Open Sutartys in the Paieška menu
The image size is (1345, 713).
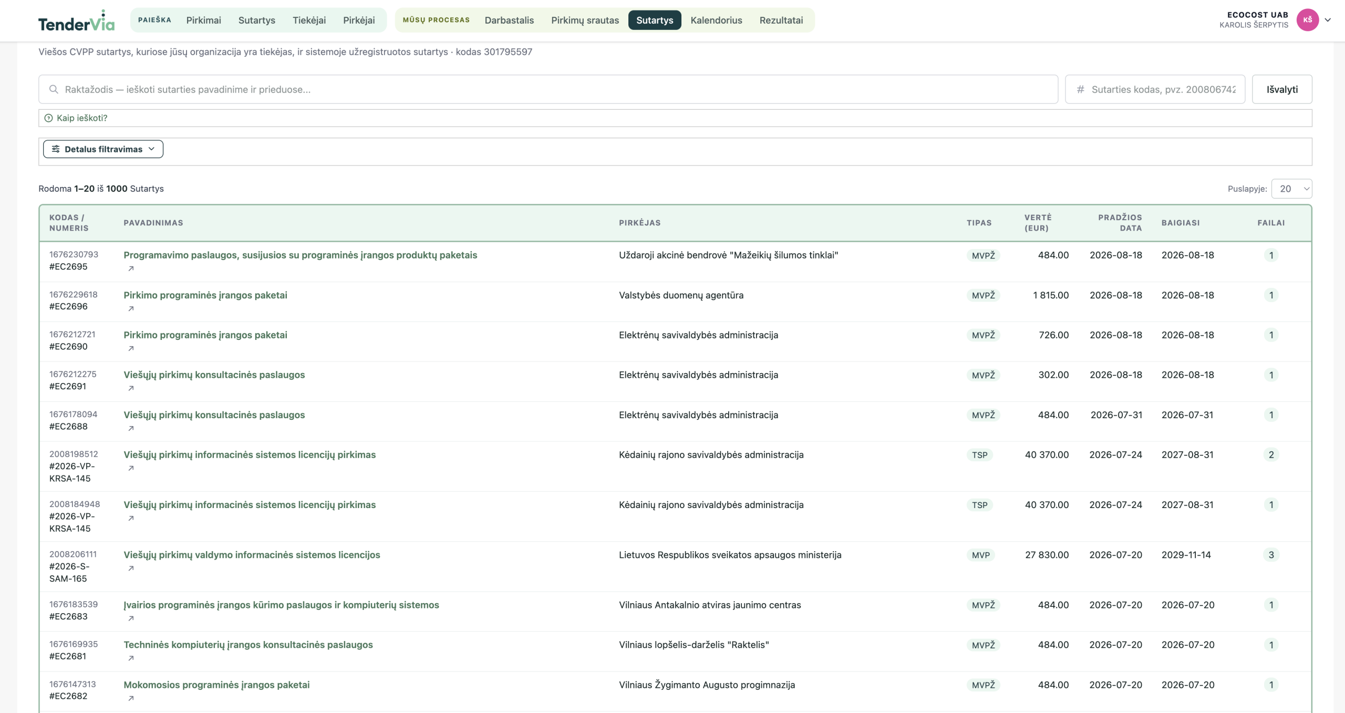tap(257, 20)
